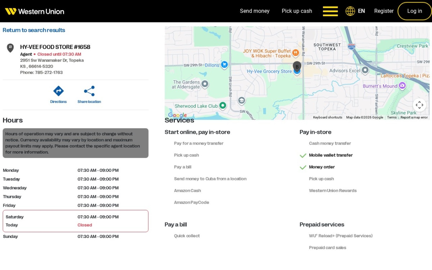432x270 pixels.
Task: Click the Google logo on map
Action: click(177, 115)
